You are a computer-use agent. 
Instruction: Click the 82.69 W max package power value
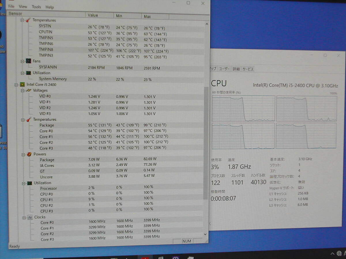[x=150, y=159]
